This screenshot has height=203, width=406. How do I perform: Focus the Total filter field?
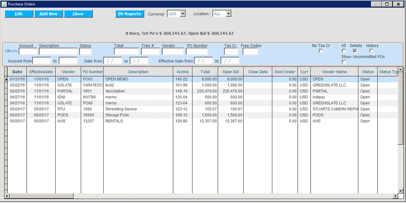126,52
